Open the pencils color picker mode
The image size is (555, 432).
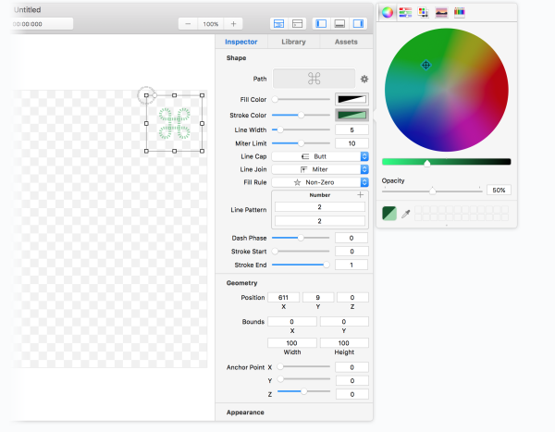point(460,12)
